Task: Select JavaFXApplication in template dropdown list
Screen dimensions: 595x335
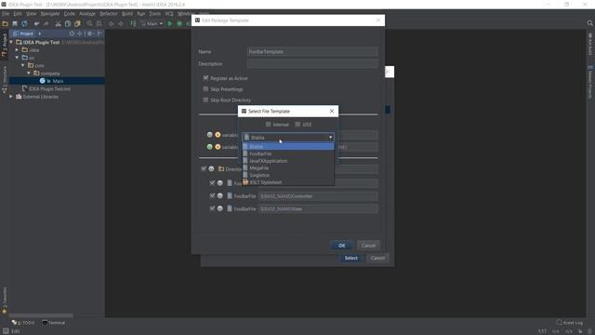Action: [288, 161]
